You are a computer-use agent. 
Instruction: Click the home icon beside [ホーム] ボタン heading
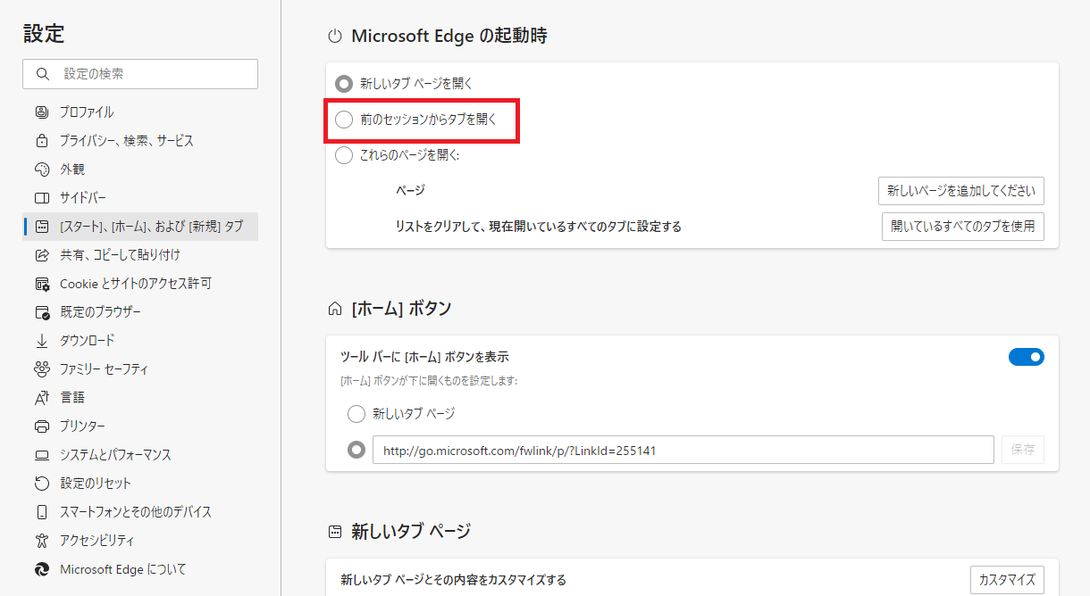pos(335,310)
